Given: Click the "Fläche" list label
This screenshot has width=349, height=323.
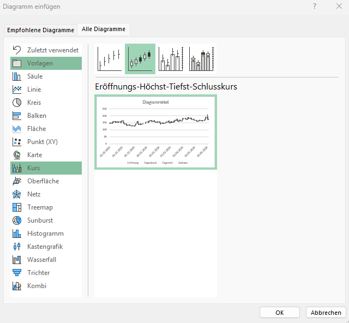Looking at the screenshot, I should click(x=37, y=129).
